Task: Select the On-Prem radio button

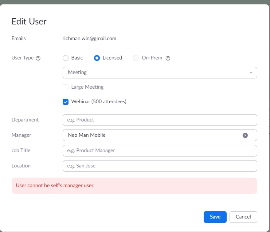Action: (x=136, y=58)
